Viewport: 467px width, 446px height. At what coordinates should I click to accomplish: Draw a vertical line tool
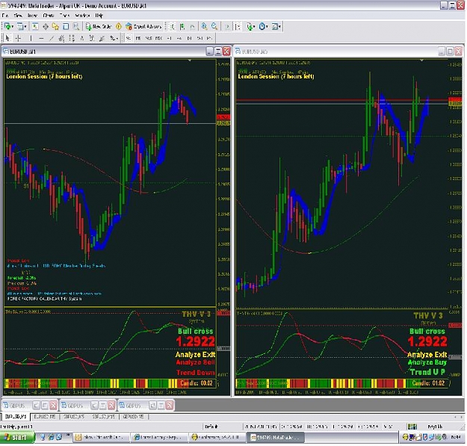click(x=31, y=38)
